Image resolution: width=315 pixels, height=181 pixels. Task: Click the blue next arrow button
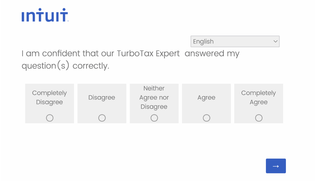point(276,166)
